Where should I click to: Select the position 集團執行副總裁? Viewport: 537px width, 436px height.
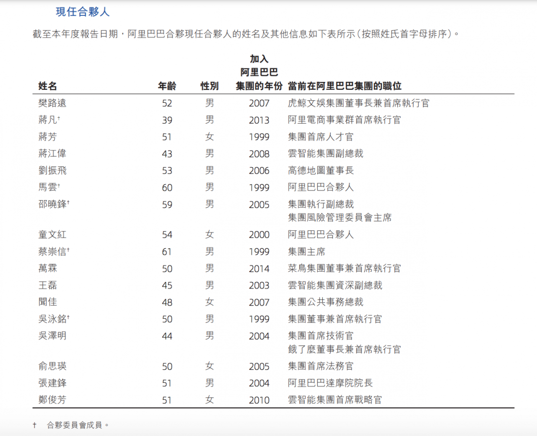321,204
